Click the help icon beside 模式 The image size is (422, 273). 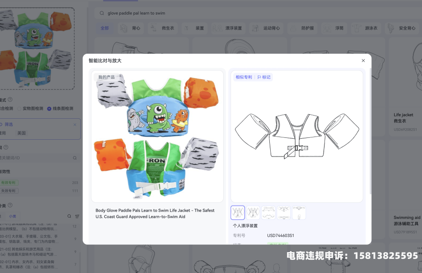pos(10,100)
